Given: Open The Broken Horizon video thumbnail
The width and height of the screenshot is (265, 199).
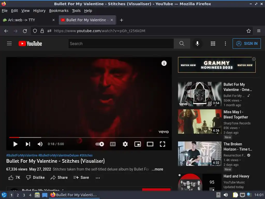Looking at the screenshot, I should [200, 154].
